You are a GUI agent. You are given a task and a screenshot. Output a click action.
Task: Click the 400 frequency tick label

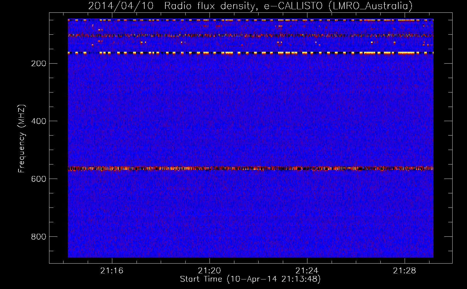point(39,121)
